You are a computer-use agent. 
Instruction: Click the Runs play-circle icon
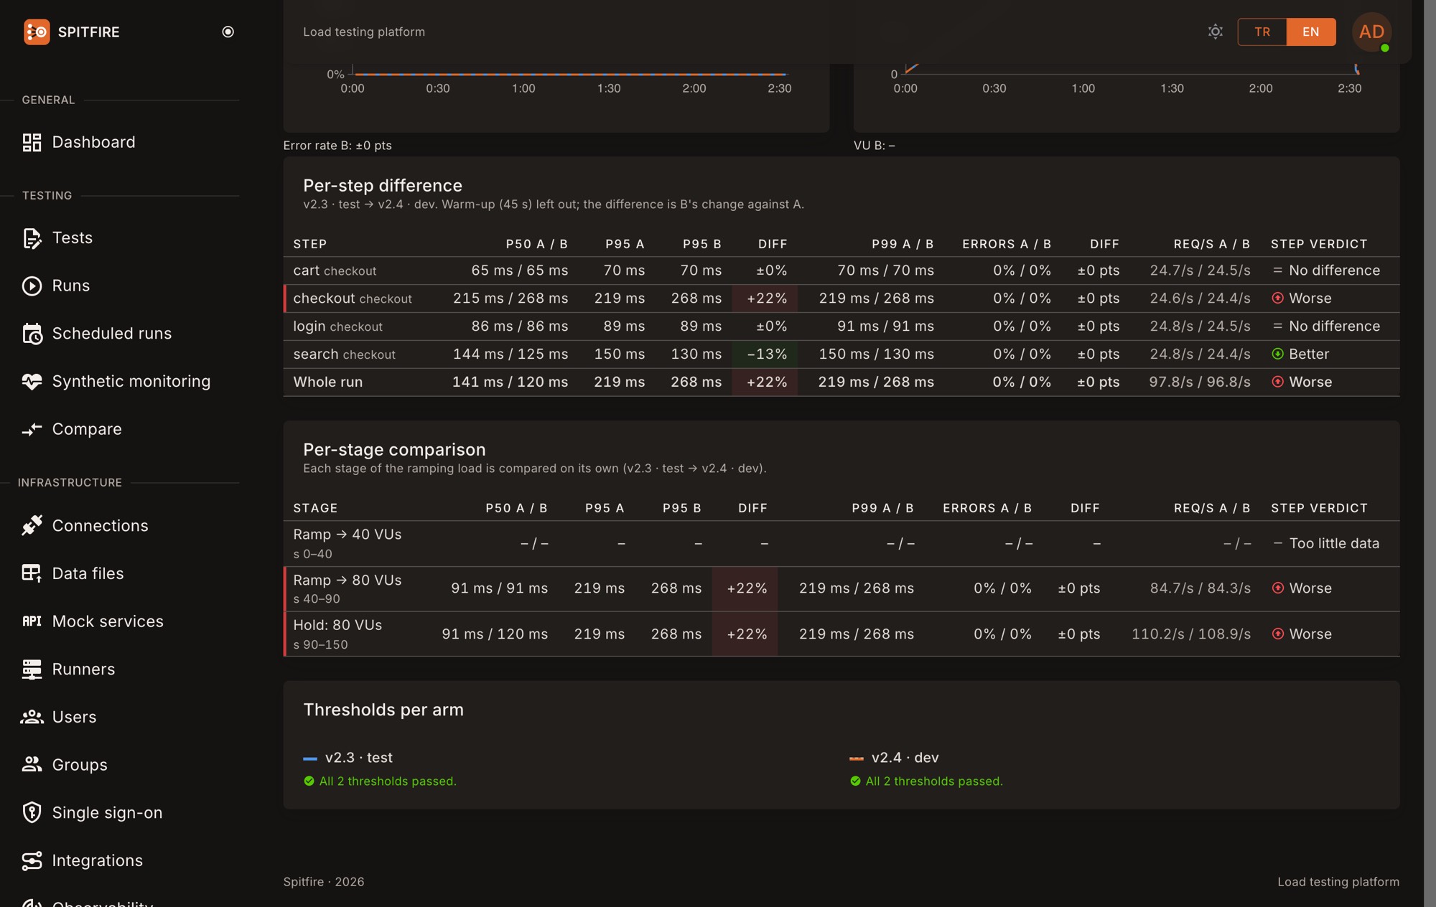click(x=32, y=286)
